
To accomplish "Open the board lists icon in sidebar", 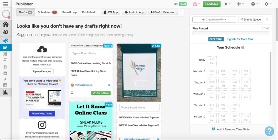I will pyautogui.click(x=5, y=54).
